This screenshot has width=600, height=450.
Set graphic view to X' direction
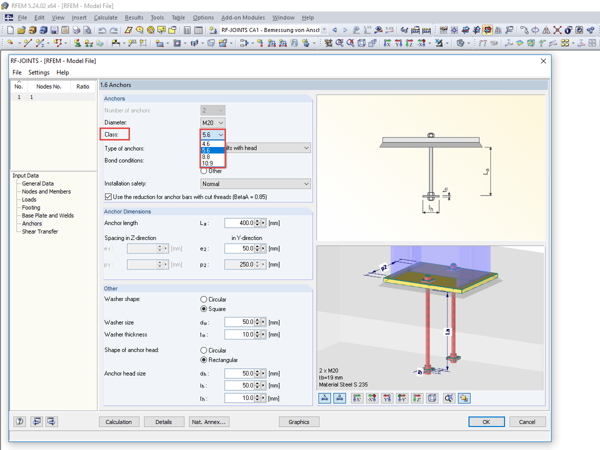coord(357,398)
